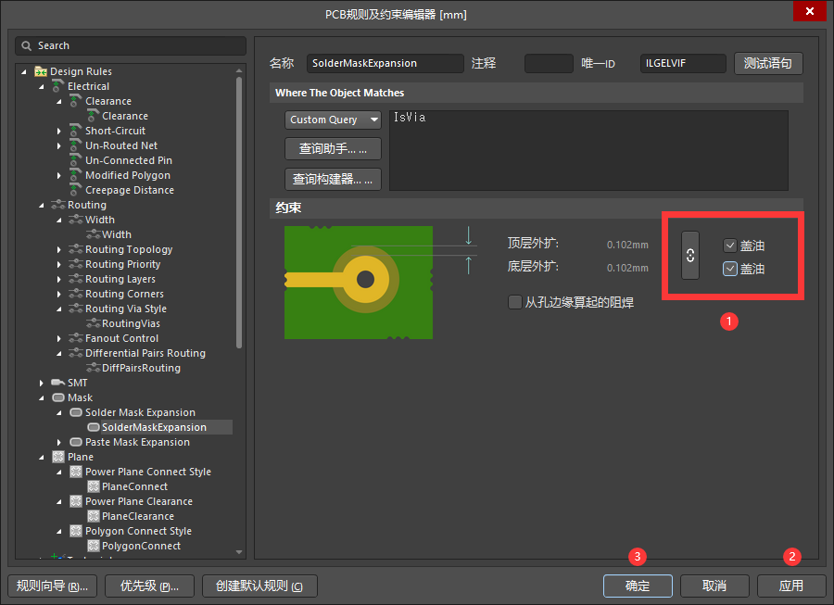
Task: Click the Power Plane Connect Style icon
Action: pos(76,472)
